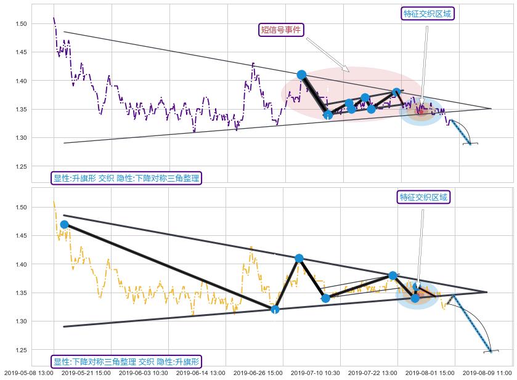Select top chart's 特征交织区域 label
This screenshot has height=380, width=517.
[427, 14]
